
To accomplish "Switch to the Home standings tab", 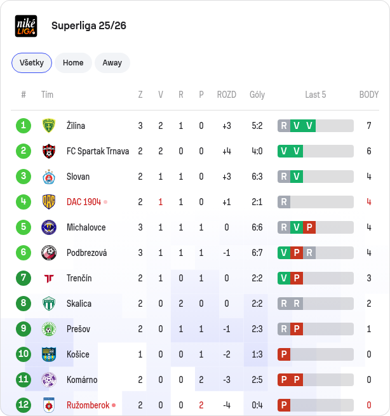I will pyautogui.click(x=73, y=63).
